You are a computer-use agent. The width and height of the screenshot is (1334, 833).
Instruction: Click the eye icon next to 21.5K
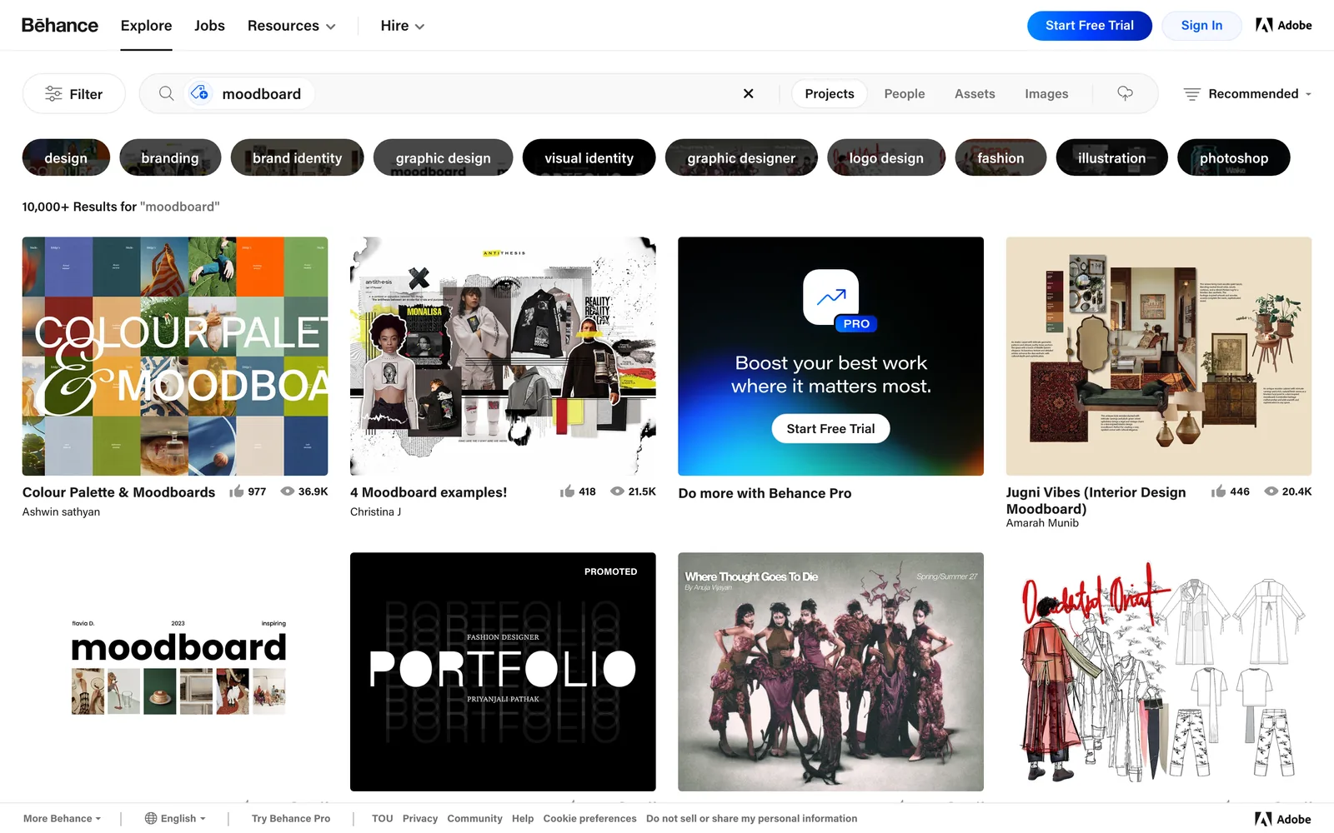617,491
